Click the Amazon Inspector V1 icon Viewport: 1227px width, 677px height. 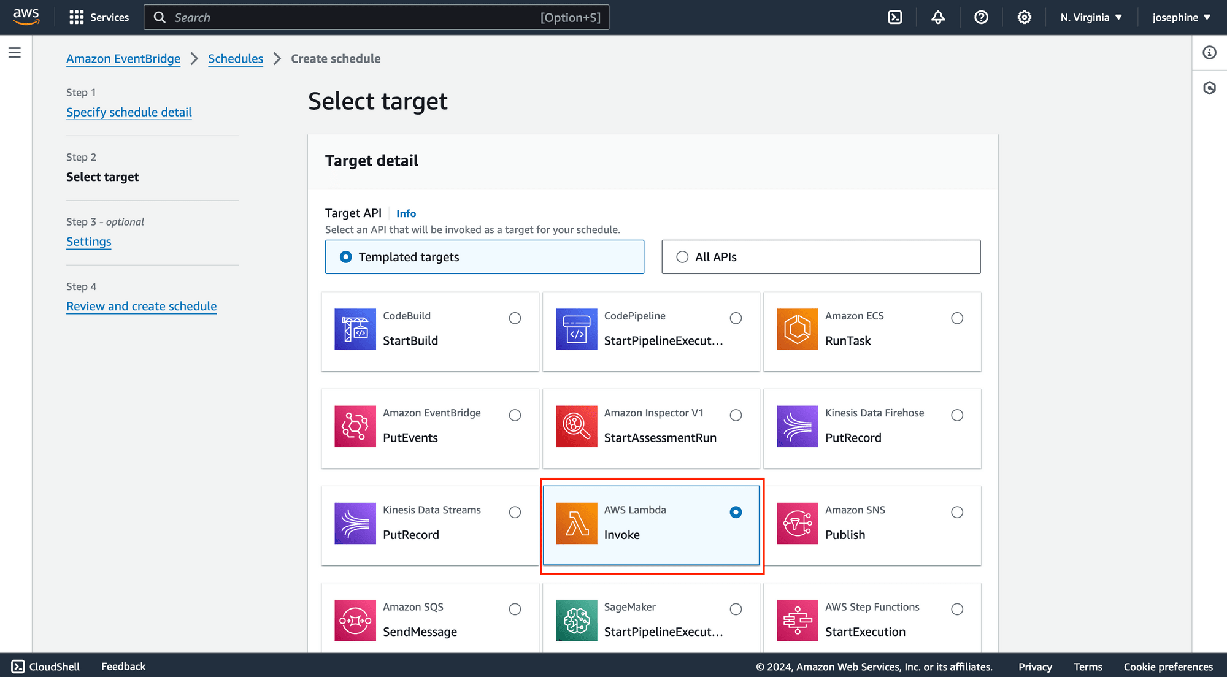(x=576, y=426)
